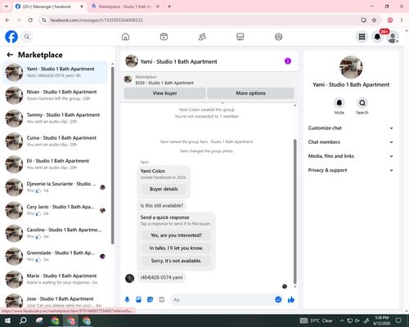The height and width of the screenshot is (327, 409).
Task: Bookmark this page with star icon
Action: [374, 20]
